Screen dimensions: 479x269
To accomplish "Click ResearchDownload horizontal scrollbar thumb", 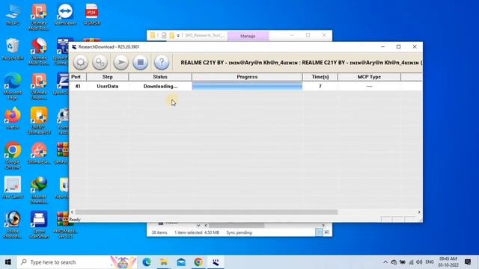I will [x=207, y=212].
